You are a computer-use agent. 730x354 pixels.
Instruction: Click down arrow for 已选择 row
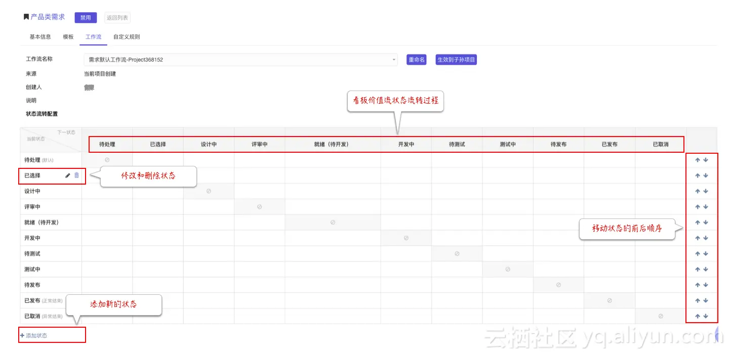[706, 176]
